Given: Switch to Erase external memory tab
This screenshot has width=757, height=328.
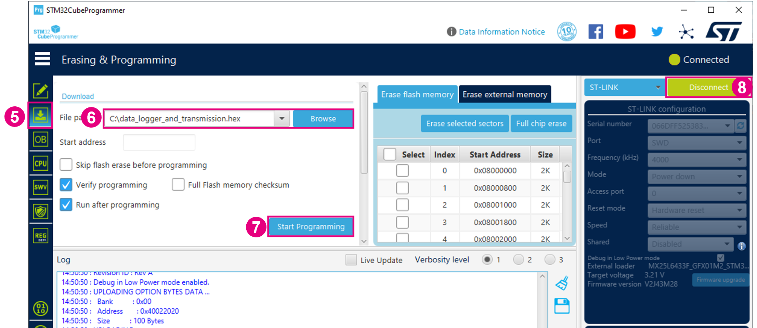Looking at the screenshot, I should 505,94.
